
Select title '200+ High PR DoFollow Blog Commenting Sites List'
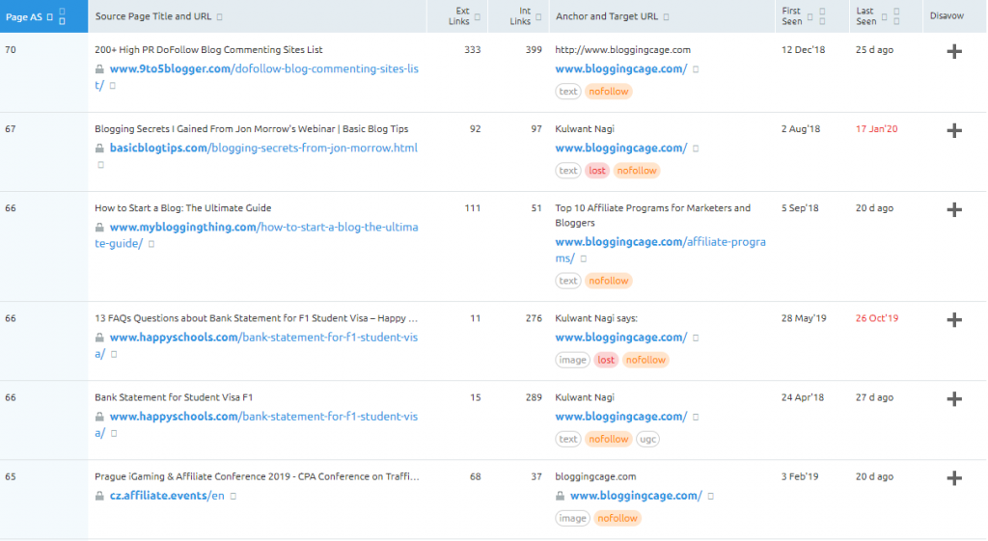tap(208, 50)
